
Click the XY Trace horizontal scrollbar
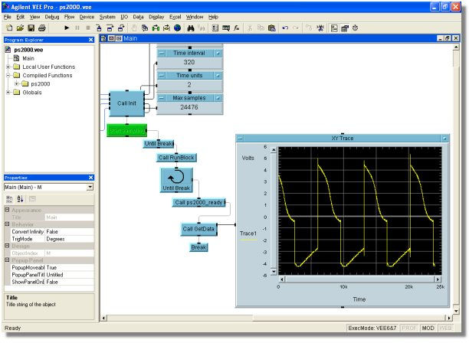coord(359,279)
